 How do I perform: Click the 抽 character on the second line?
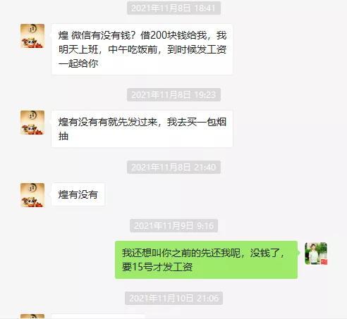coord(63,136)
